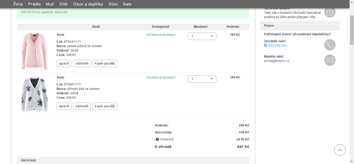Click the Akční kód section header

133,160
